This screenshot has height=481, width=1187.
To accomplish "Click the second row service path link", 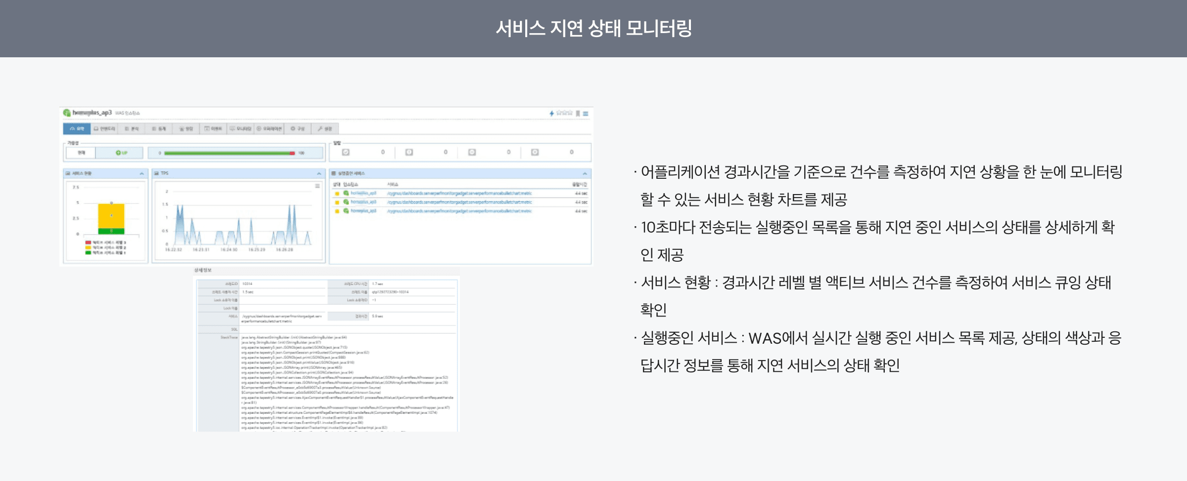I will [x=459, y=202].
